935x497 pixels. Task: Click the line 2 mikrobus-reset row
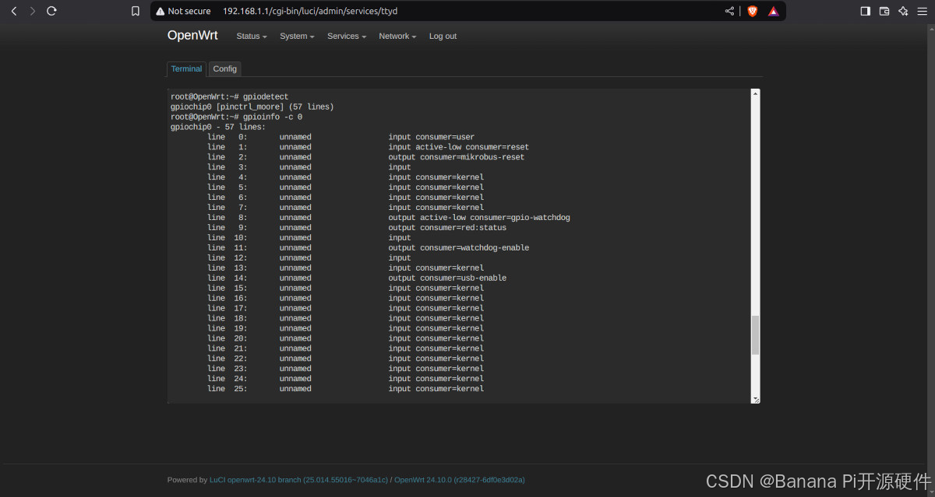pyautogui.click(x=365, y=157)
